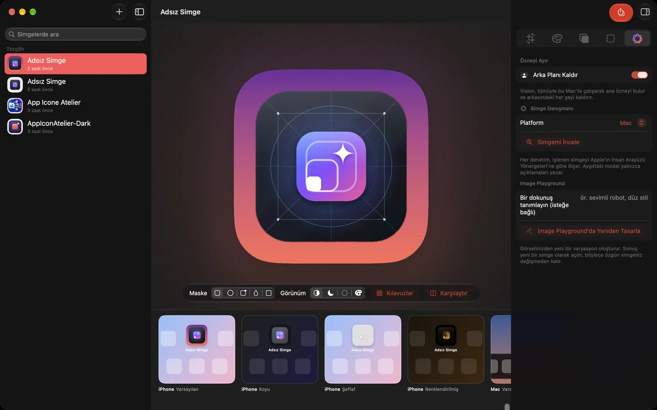Select the teardrop mask shape
The height and width of the screenshot is (410, 657).
click(256, 293)
